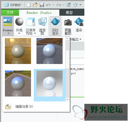The width and height of the screenshot is (129, 122).
Task: Open the 文件 file menu tab
Action: (10, 12)
